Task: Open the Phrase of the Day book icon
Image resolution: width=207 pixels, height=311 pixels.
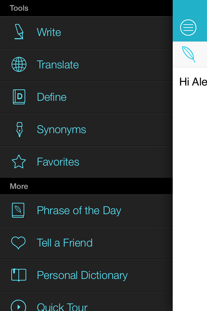Action: click(18, 210)
